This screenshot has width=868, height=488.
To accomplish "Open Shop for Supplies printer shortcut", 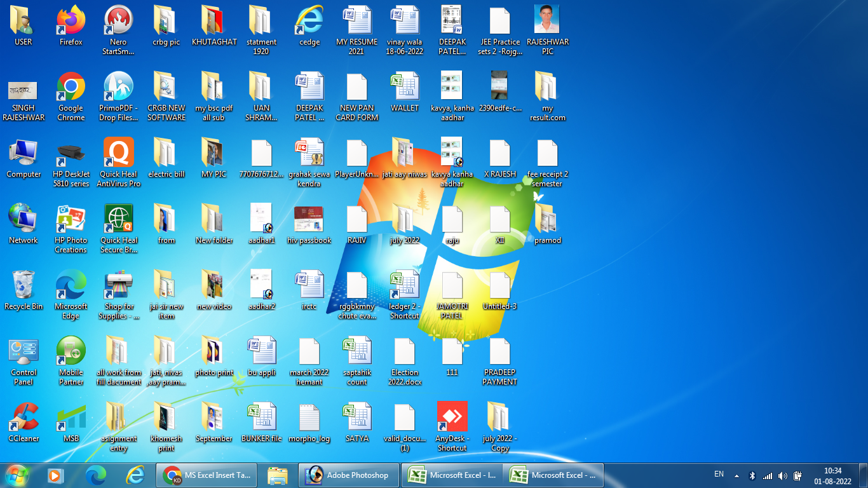I will (119, 295).
